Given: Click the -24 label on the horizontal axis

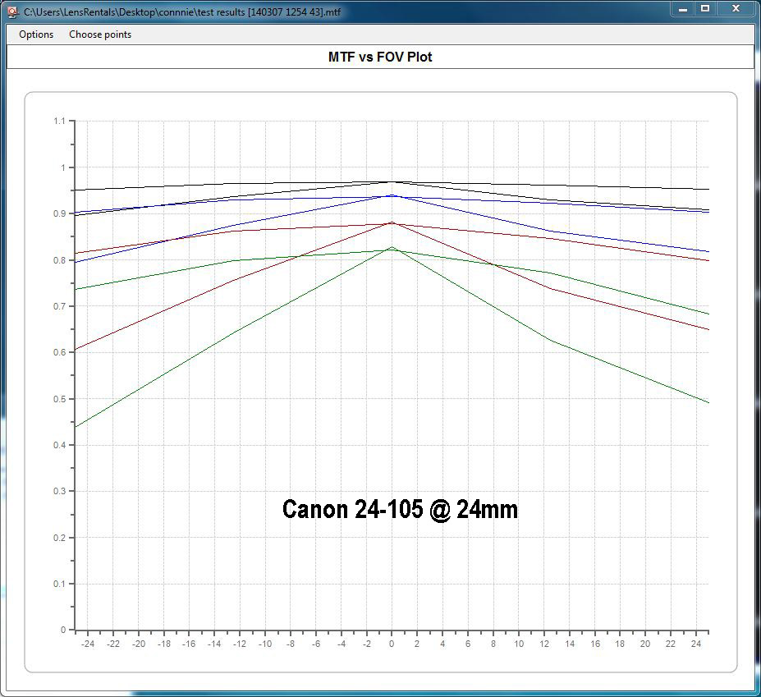Looking at the screenshot, I should coord(88,644).
